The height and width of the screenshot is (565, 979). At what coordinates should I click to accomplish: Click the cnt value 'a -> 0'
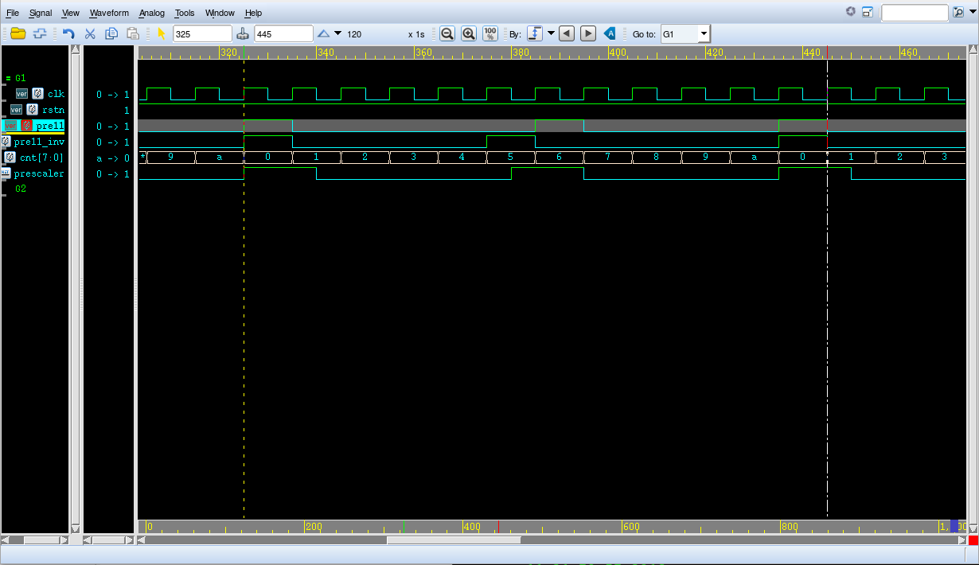tap(112, 158)
